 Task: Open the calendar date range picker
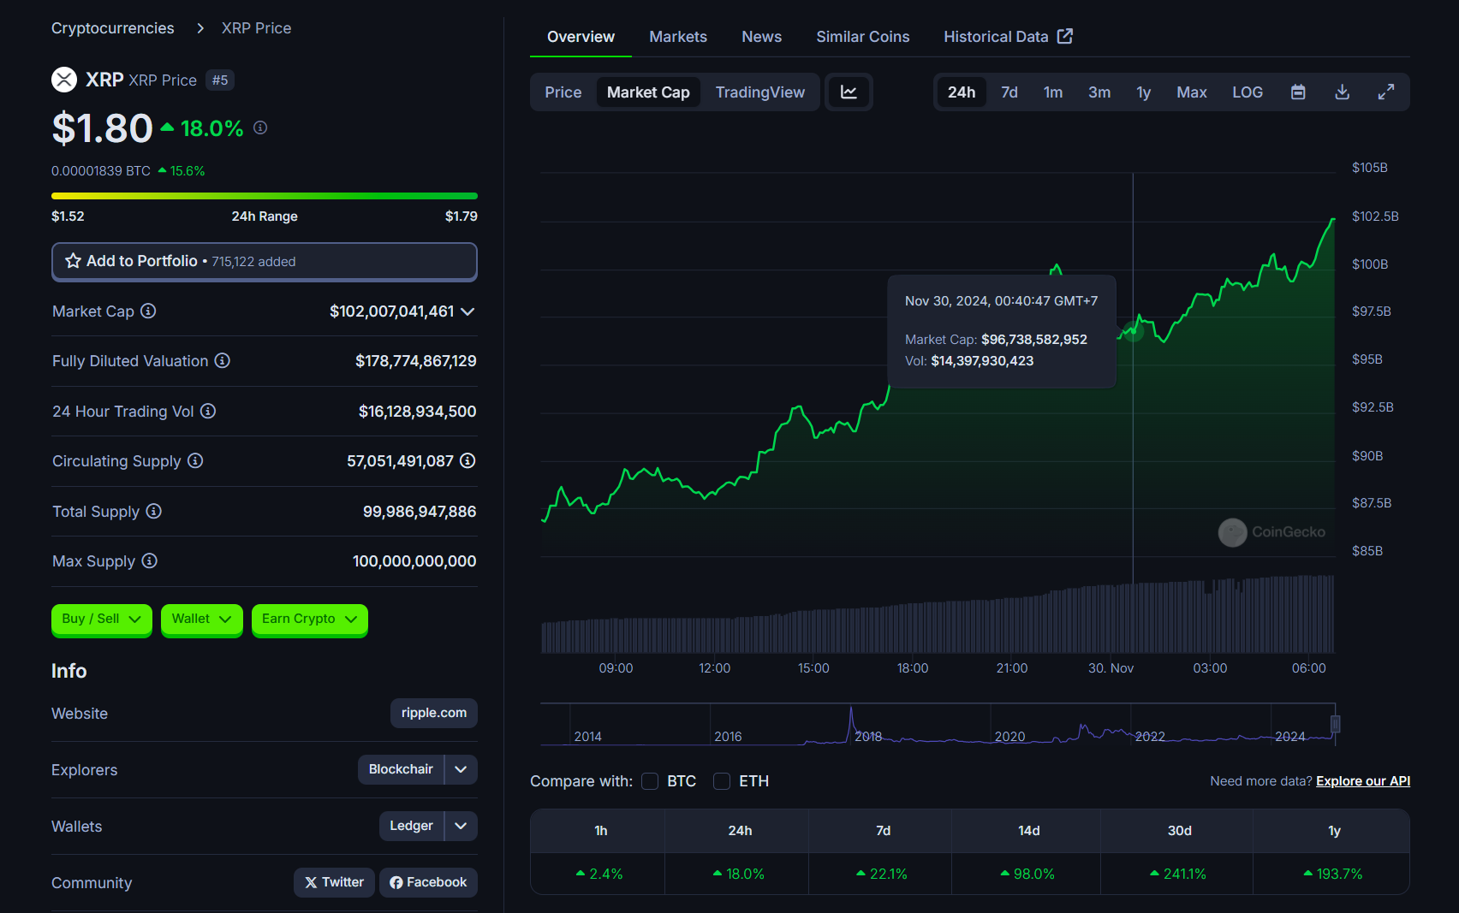(x=1298, y=92)
